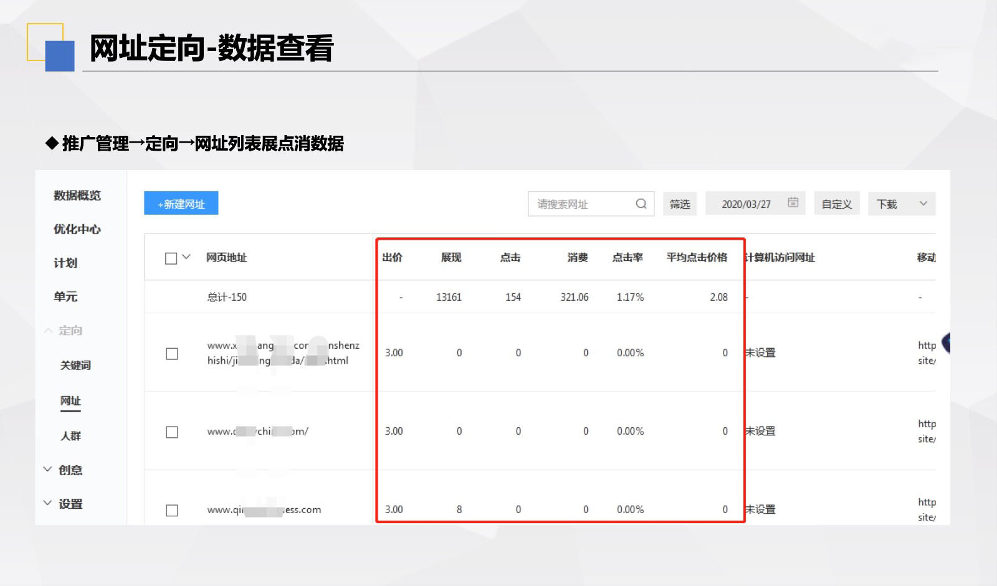The image size is (997, 586).
Task: Check the row ending in ess.com
Action: tap(172, 510)
